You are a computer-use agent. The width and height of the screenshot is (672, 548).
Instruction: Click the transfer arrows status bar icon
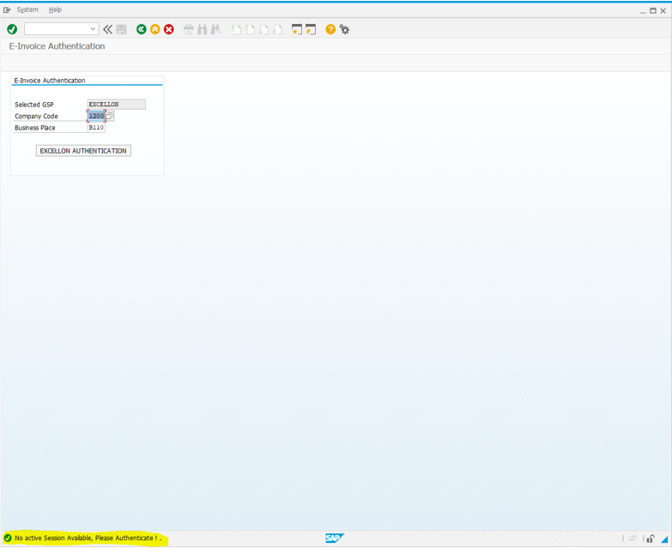(633, 539)
